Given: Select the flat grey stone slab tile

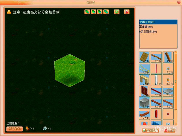Looking at the screenshot, I should coord(168,91).
